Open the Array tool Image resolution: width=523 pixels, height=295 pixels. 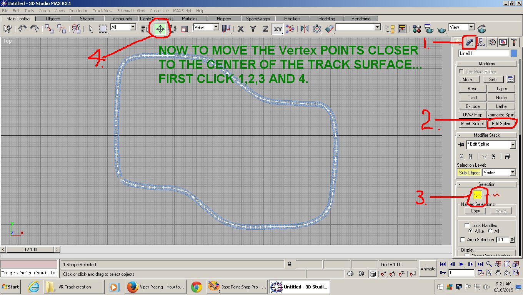(x=317, y=28)
